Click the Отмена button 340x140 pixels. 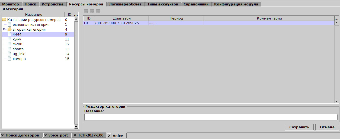pyautogui.click(x=327, y=127)
